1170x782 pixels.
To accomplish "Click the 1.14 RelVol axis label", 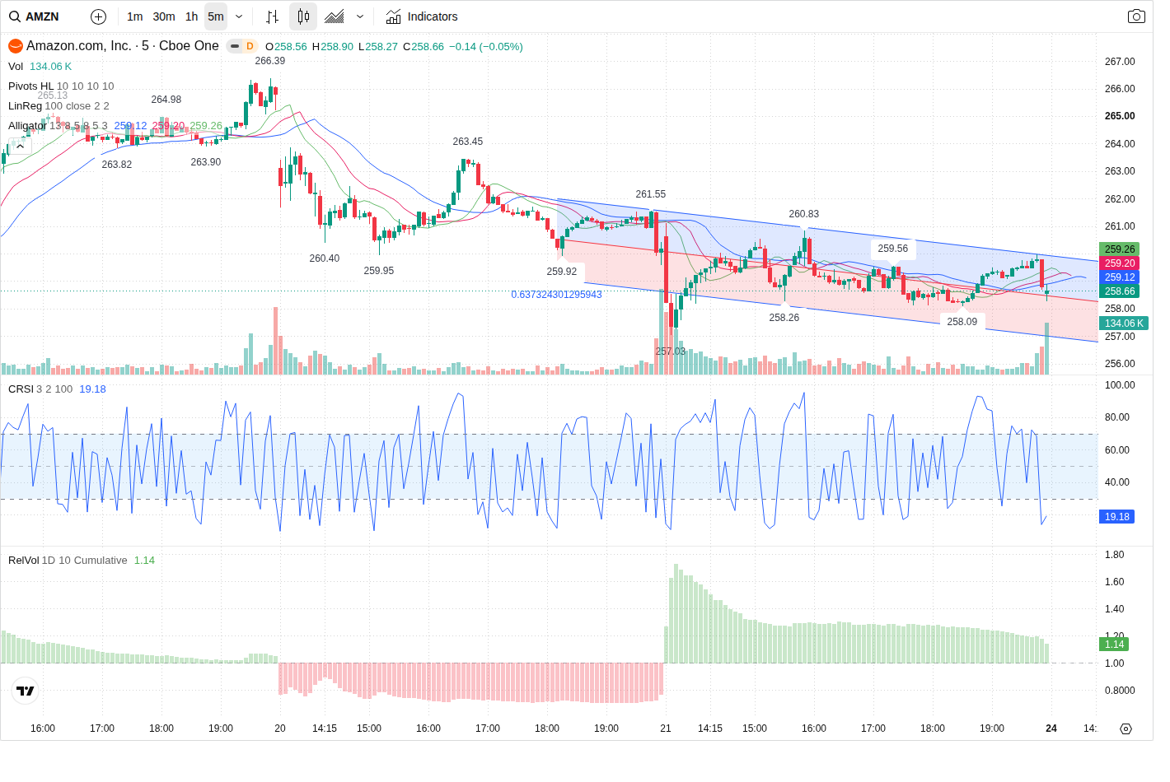I will (x=1114, y=645).
